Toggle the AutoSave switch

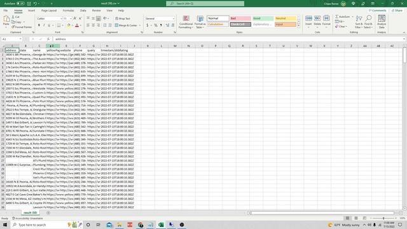click(20, 4)
